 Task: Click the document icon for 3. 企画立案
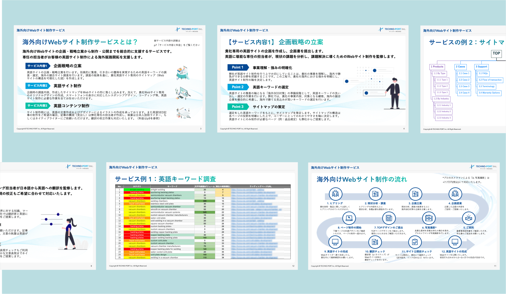415,194
